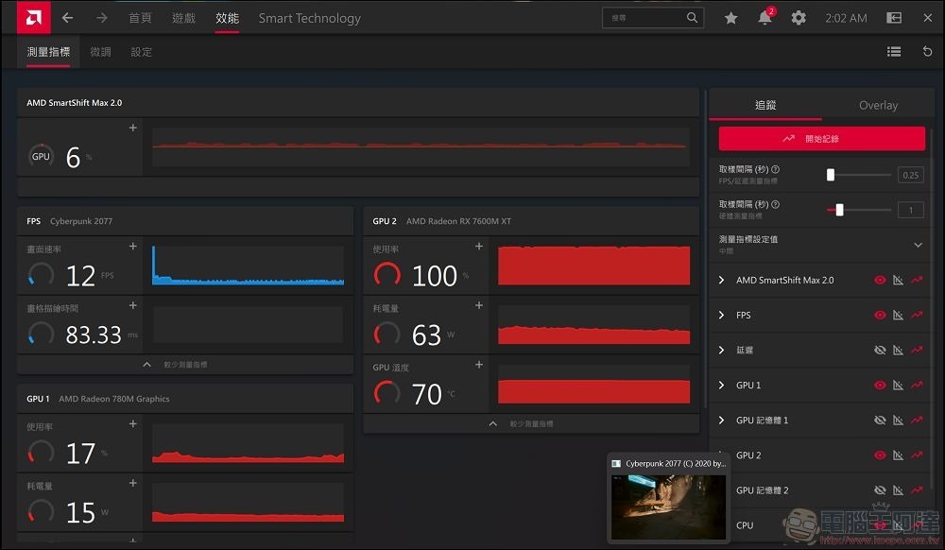This screenshot has height=550, width=945.
Task: Click the reset arrow icon
Action: point(928,52)
